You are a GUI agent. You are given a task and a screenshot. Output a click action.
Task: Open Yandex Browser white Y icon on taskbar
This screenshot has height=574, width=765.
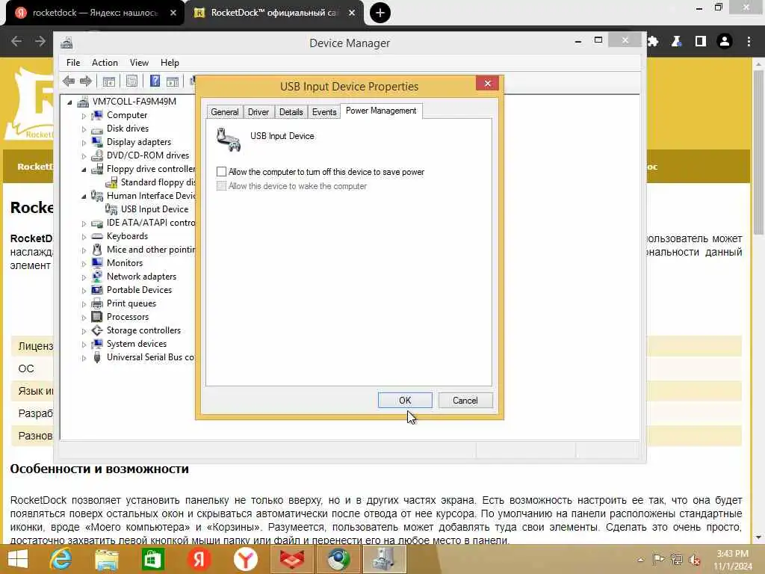pos(245,559)
